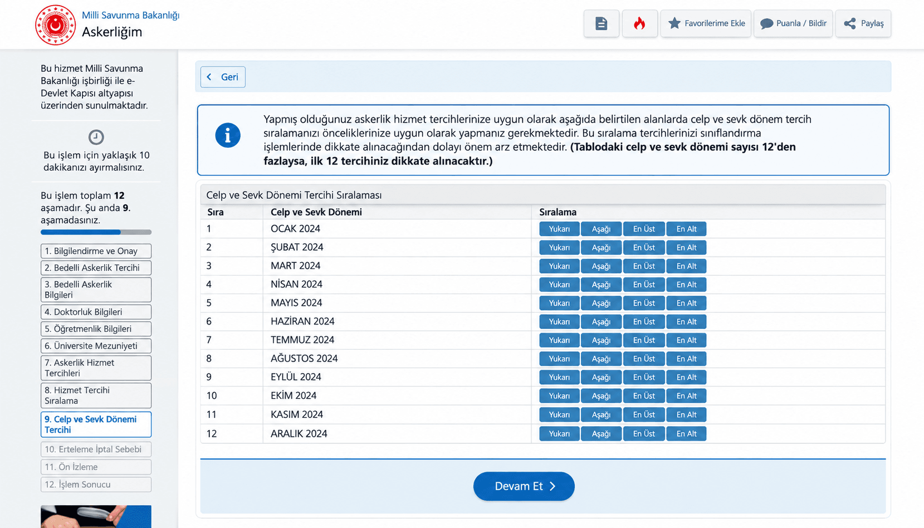Move NİSAN 2024 down with Aşağı
This screenshot has height=528, width=924.
pos(601,285)
